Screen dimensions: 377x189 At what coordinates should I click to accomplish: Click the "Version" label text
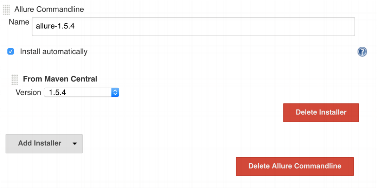click(x=28, y=93)
